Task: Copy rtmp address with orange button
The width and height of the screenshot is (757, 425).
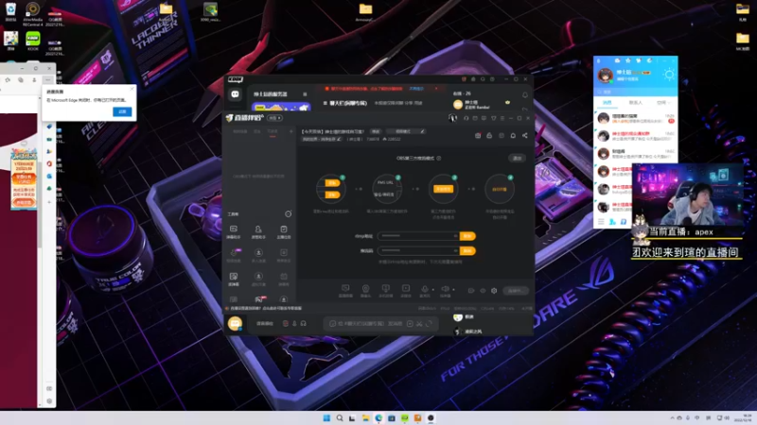Action: point(467,236)
